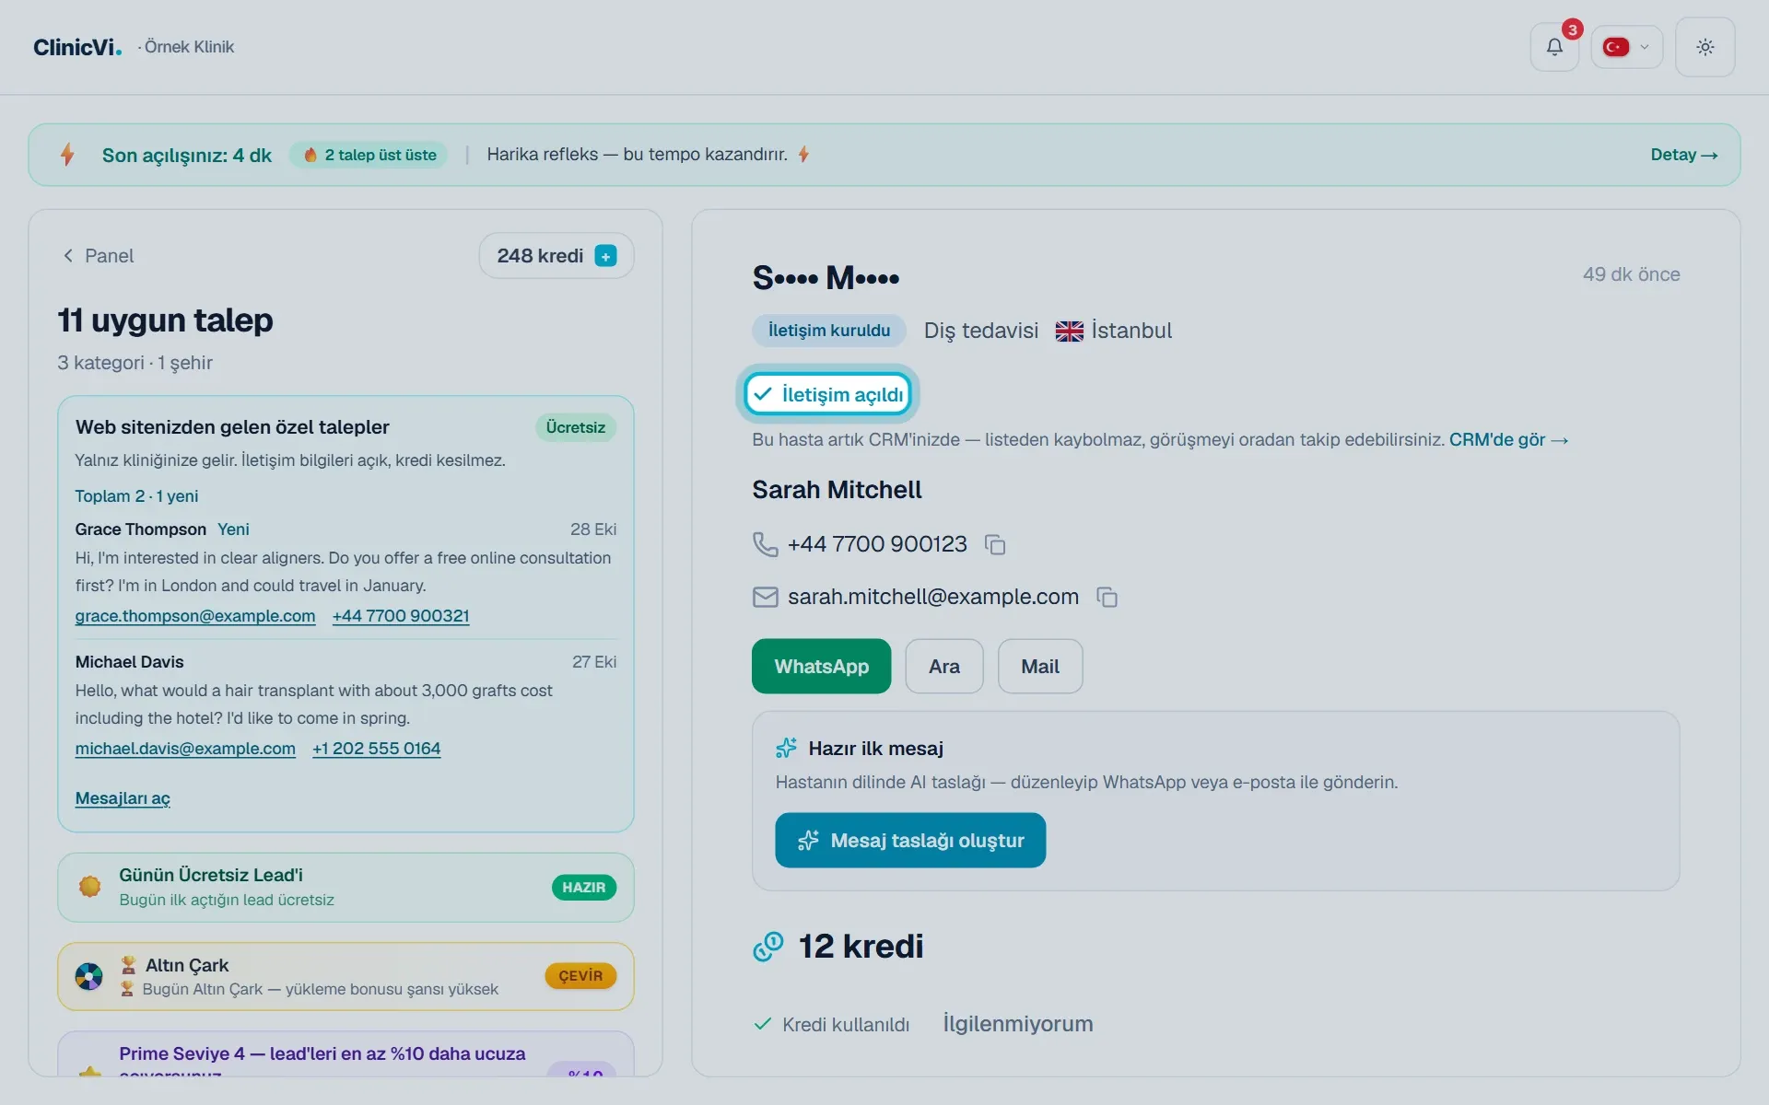This screenshot has width=1769, height=1105.
Task: Copy the email sarah.mitchell@example.com
Action: [1107, 598]
